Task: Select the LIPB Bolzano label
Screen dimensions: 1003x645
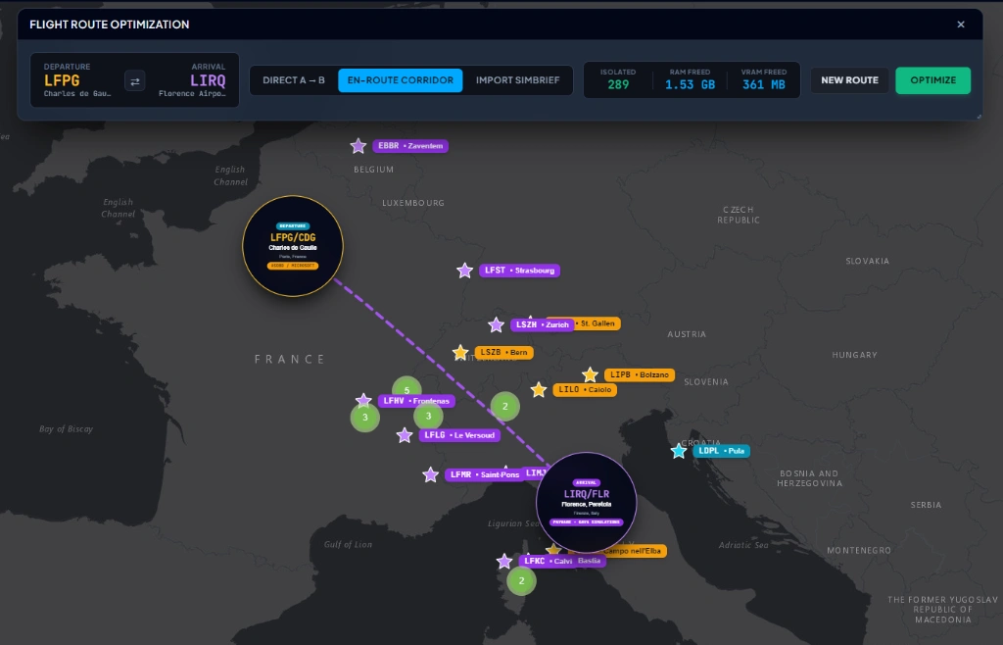Action: coord(639,375)
